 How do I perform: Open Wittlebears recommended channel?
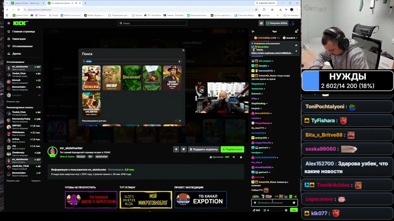(24, 134)
